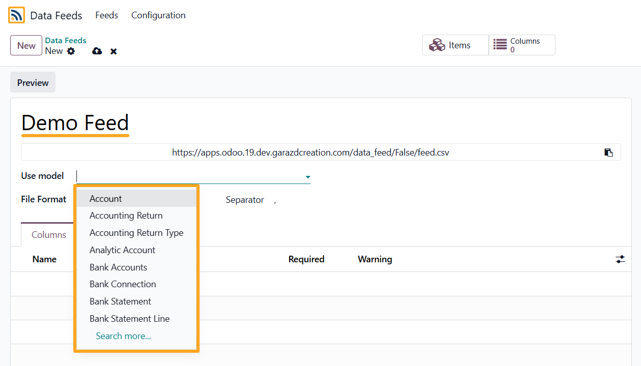Switch to the Columns tab
Image resolution: width=641 pixels, height=366 pixels.
(49, 235)
